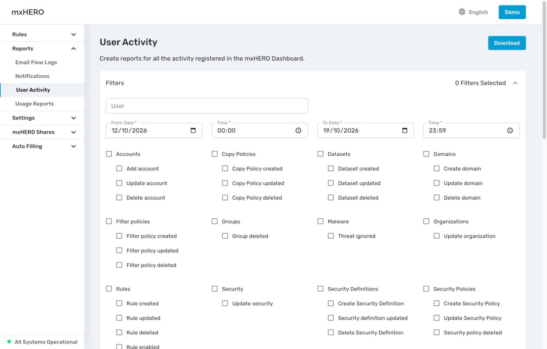This screenshot has width=547, height=349.
Task: Expand the Rules sidebar section
Action: click(x=42, y=35)
